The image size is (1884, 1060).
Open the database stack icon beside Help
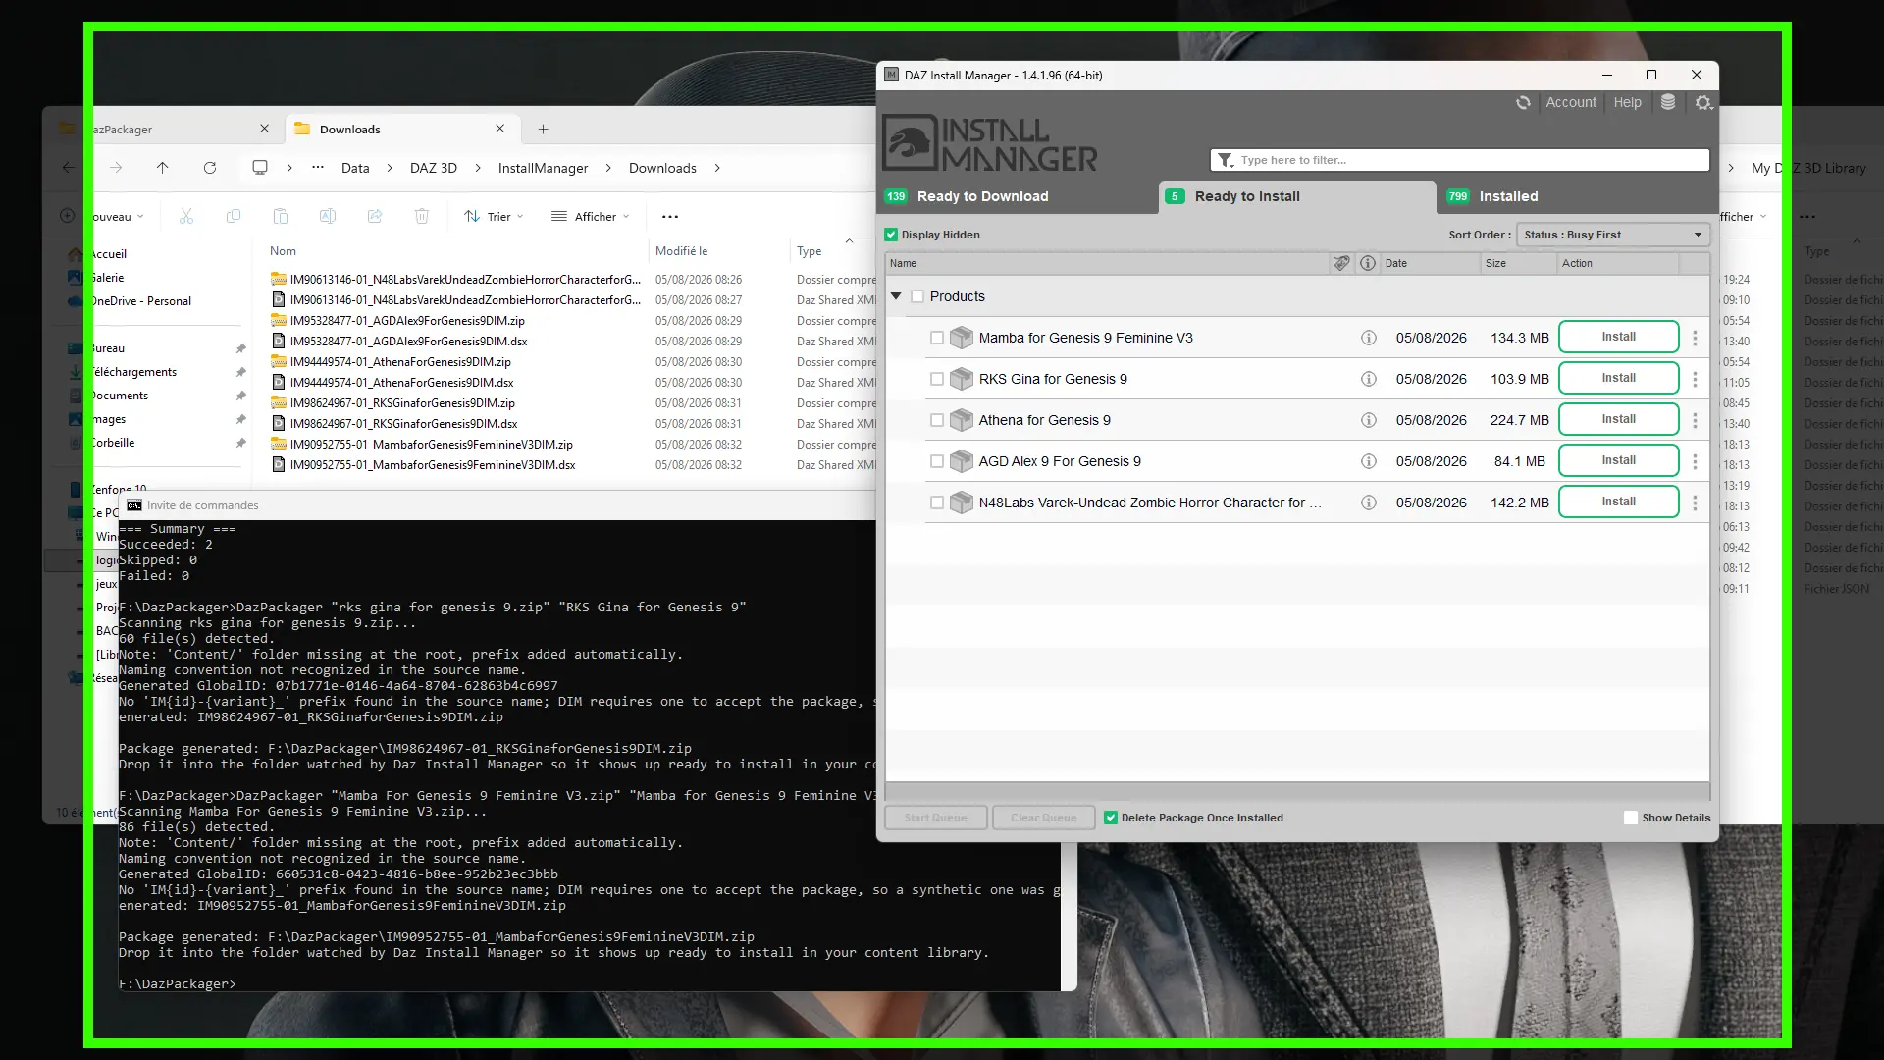click(x=1668, y=102)
